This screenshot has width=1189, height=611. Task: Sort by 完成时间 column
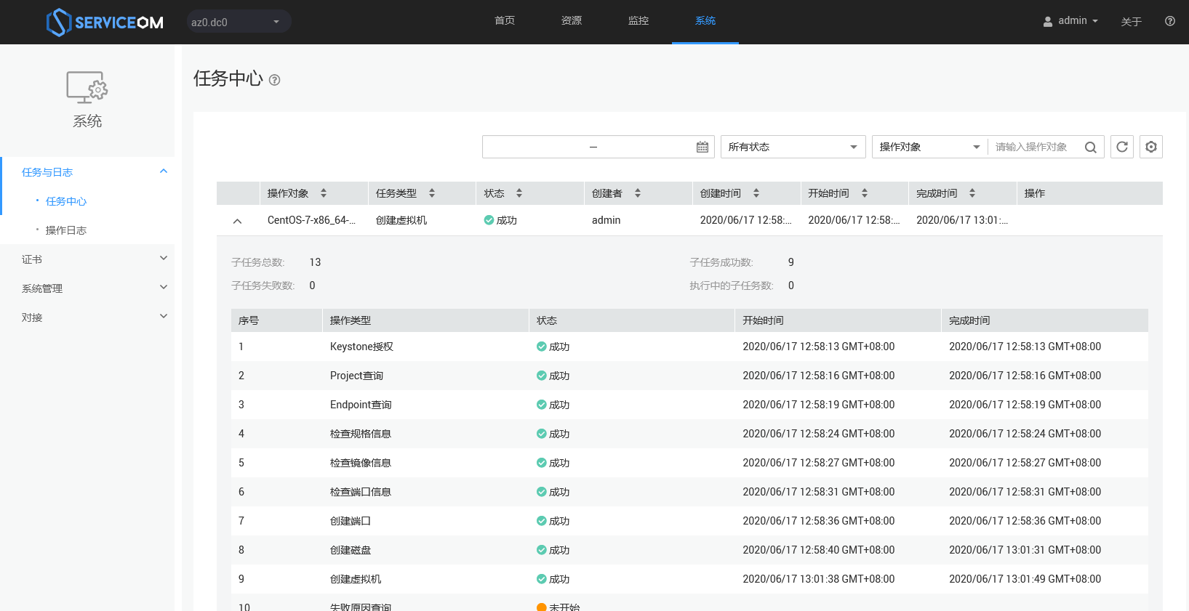pyautogui.click(x=972, y=193)
